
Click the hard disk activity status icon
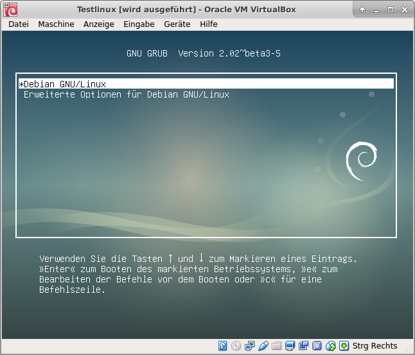222,346
